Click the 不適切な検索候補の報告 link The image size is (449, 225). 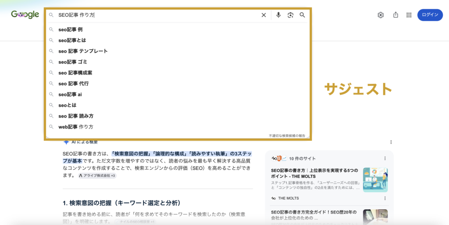click(287, 136)
